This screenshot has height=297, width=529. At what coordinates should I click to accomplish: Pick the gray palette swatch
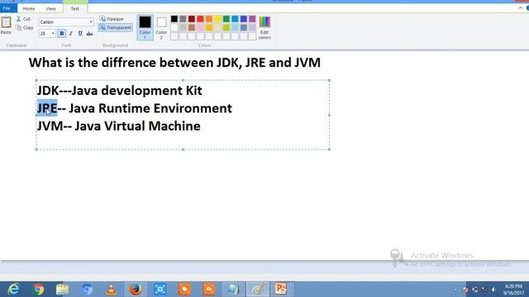pyautogui.click(x=183, y=19)
